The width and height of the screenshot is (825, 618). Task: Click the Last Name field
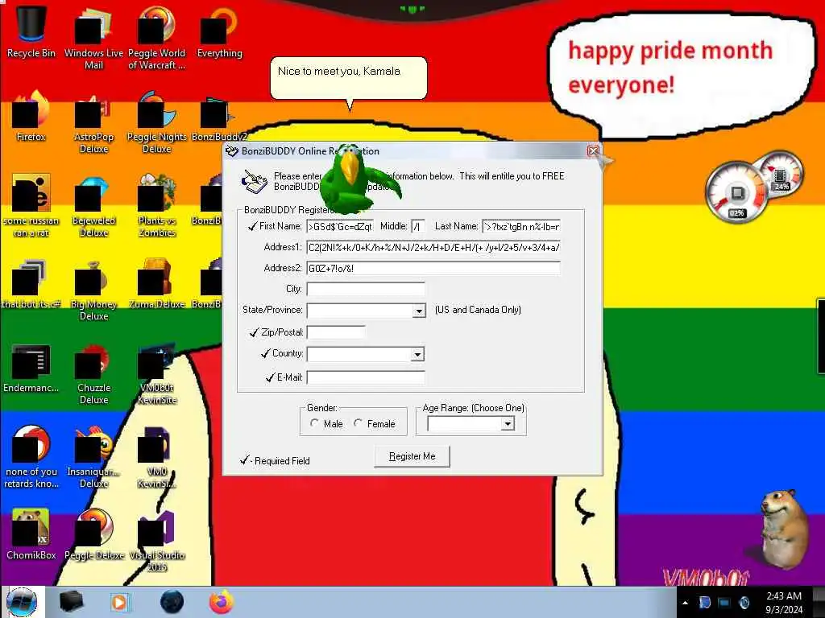tap(521, 226)
